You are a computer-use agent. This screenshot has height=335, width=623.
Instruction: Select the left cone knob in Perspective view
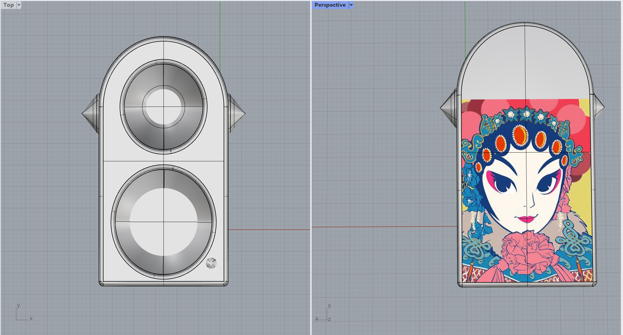pyautogui.click(x=449, y=108)
